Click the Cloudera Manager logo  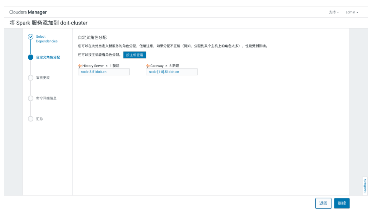click(x=28, y=12)
